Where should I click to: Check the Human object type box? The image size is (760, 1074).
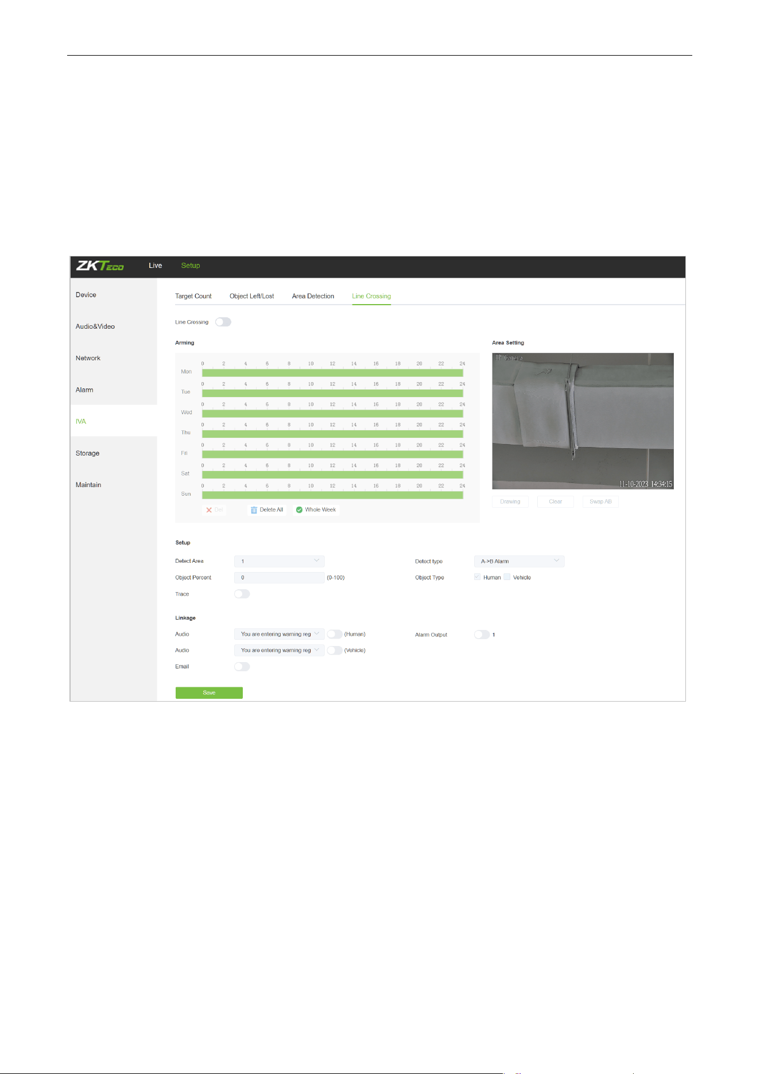point(477,577)
